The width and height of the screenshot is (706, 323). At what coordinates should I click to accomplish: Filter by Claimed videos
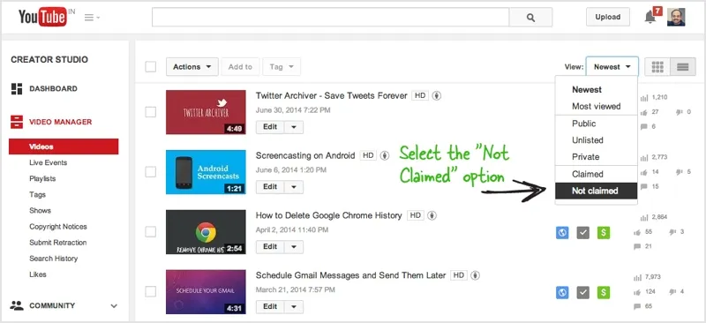pyautogui.click(x=596, y=174)
